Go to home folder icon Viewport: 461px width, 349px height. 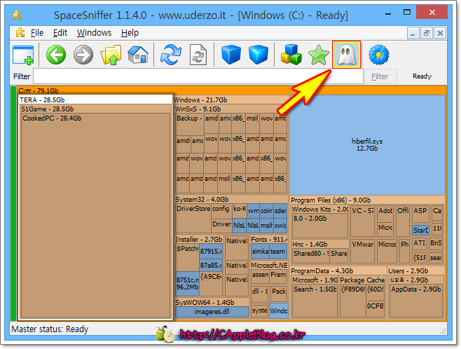tap(138, 55)
